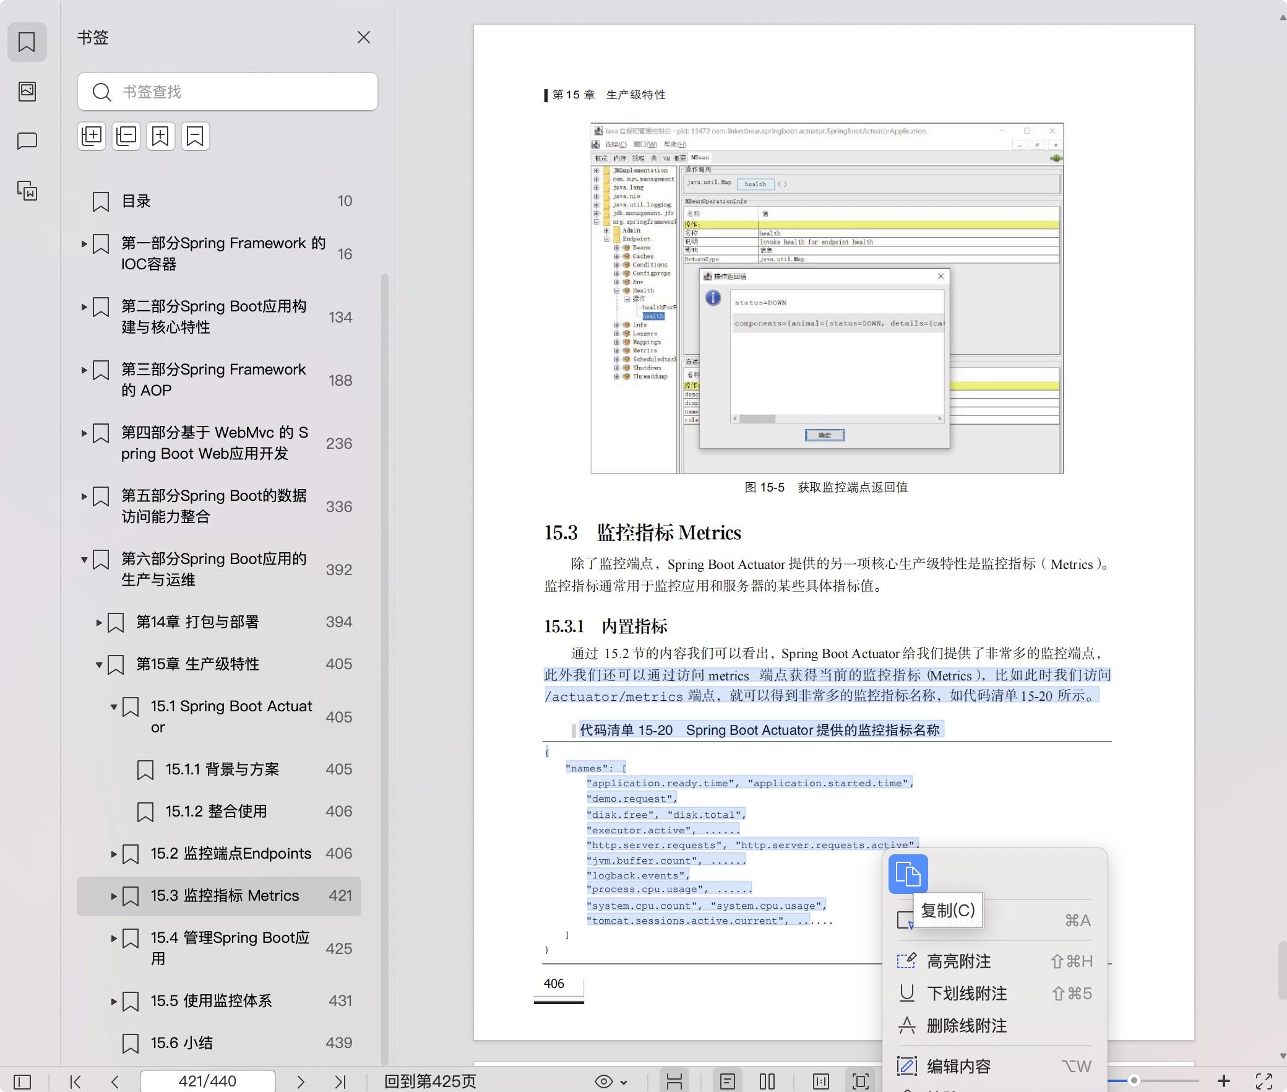Choose 下划线附注 from the context menu
Image resolution: width=1287 pixels, height=1092 pixels.
[966, 994]
